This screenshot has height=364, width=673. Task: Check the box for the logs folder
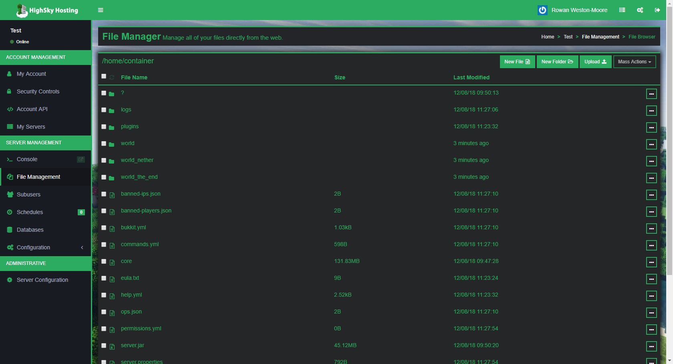click(104, 110)
